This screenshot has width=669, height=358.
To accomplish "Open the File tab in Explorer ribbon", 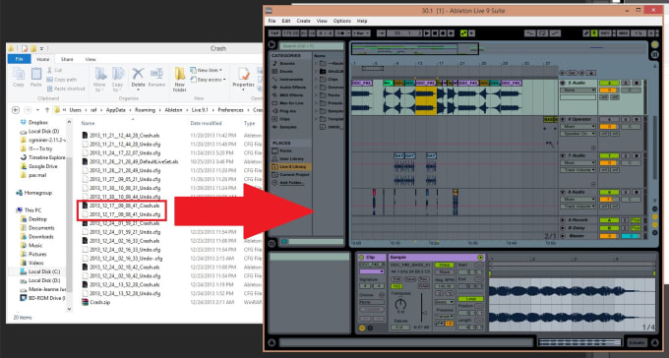I will tap(20, 59).
